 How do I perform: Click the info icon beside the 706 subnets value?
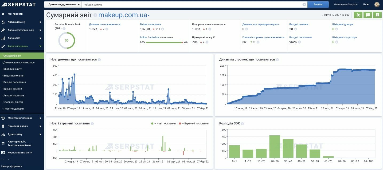coord(207,42)
